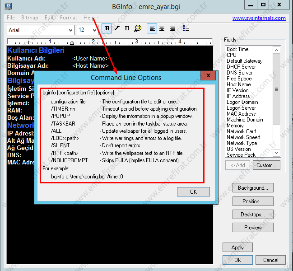Open the Format menu
The image size is (293, 271).
click(x=69, y=18)
